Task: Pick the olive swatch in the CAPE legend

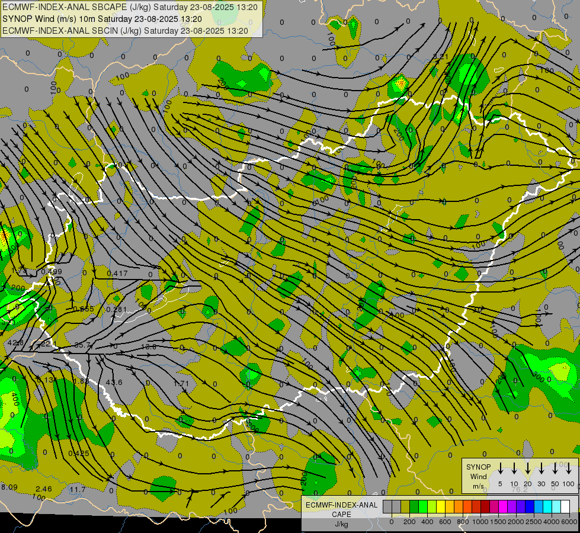Action: [405, 507]
